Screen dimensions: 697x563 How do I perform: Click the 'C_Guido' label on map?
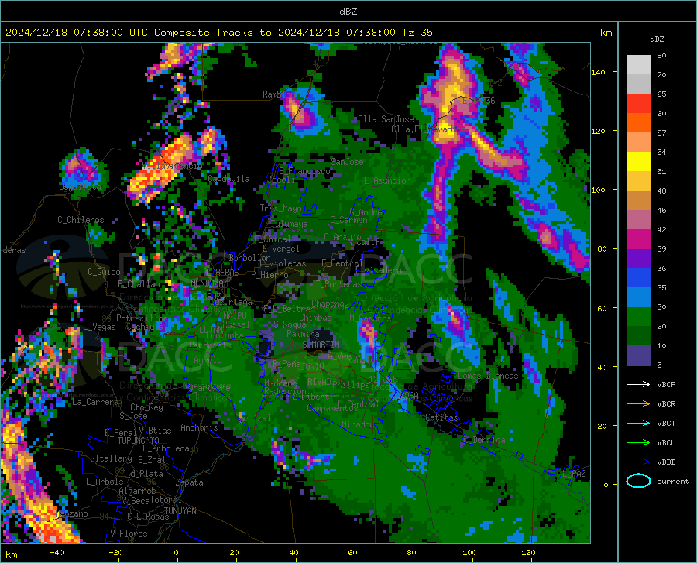click(x=104, y=272)
